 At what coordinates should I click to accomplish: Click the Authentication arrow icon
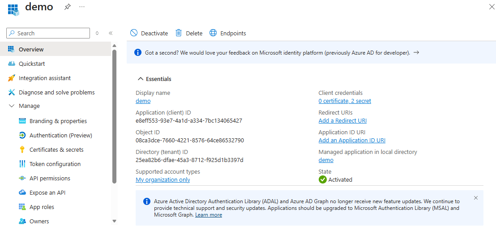click(22, 135)
